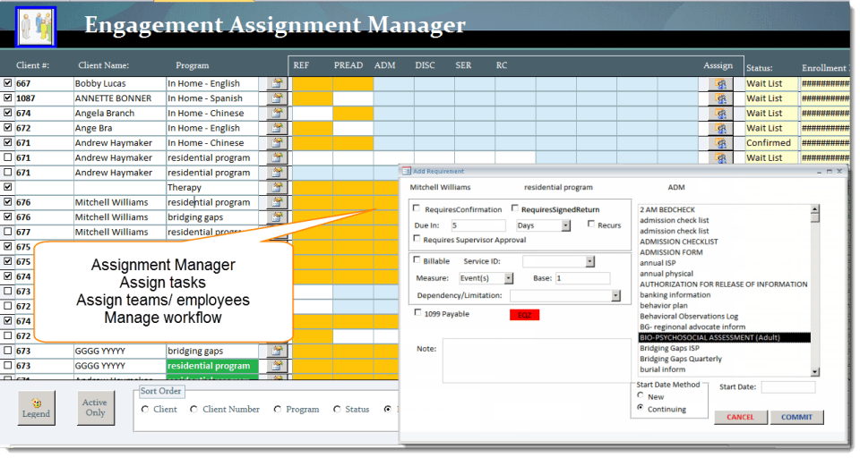Open program details icon for Therapy row
Viewport: 860px width, 458px height.
pos(277,187)
